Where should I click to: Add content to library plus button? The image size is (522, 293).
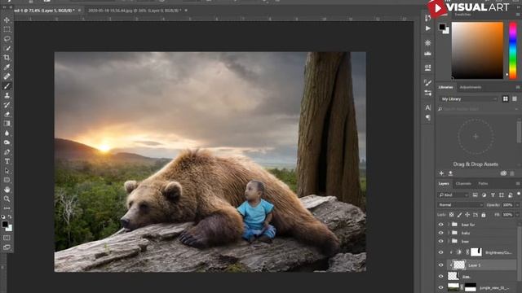pos(441,173)
